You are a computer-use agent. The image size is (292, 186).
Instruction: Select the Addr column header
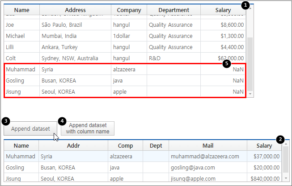(73, 145)
